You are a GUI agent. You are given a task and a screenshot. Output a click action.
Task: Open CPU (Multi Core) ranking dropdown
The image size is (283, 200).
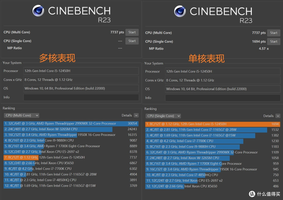point(21,115)
